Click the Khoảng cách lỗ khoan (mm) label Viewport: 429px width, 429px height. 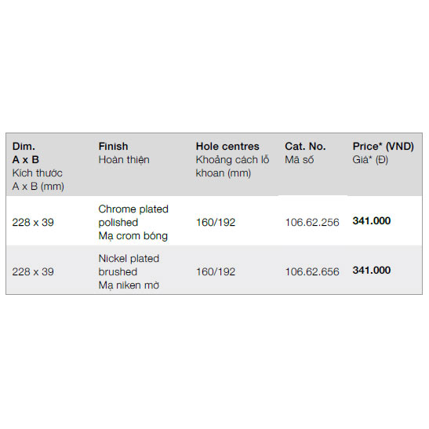pos(233,166)
